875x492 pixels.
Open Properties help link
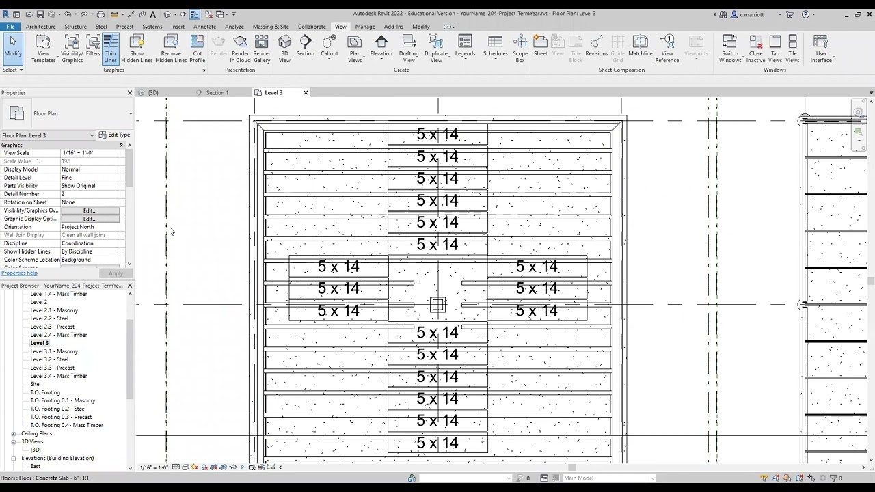[19, 273]
